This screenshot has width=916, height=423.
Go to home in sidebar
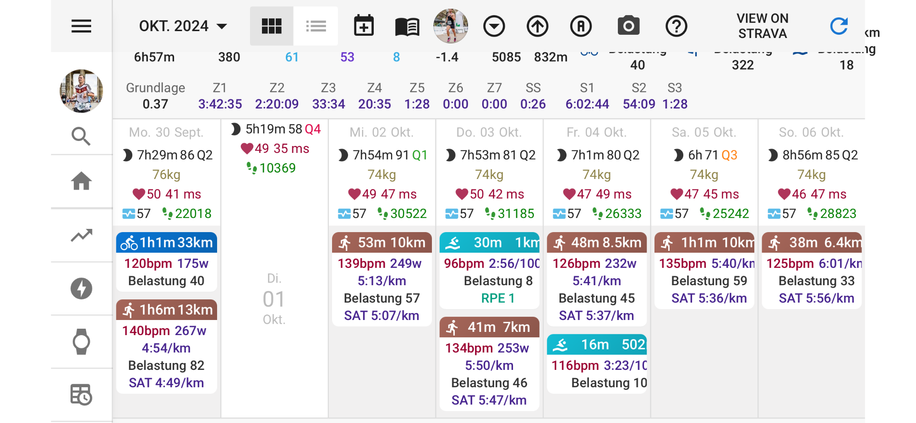(81, 181)
